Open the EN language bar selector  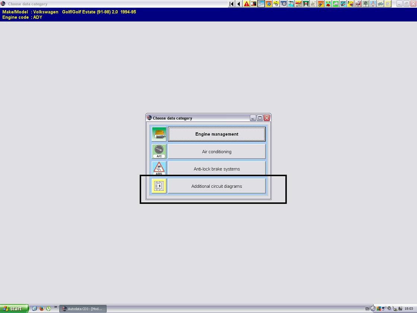367,309
